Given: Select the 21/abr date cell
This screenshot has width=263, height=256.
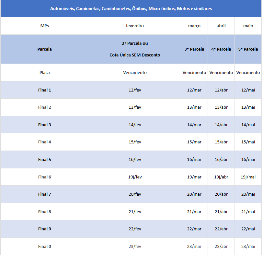Looking at the screenshot, I should point(221,212).
